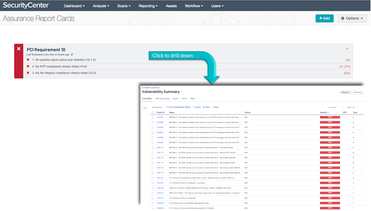Check the box for plugin 1009795
Viewport: 371px width, 211px height.
point(153,188)
